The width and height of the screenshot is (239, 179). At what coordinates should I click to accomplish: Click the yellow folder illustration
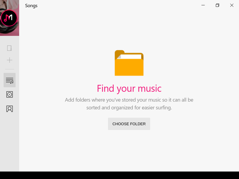[x=129, y=63]
